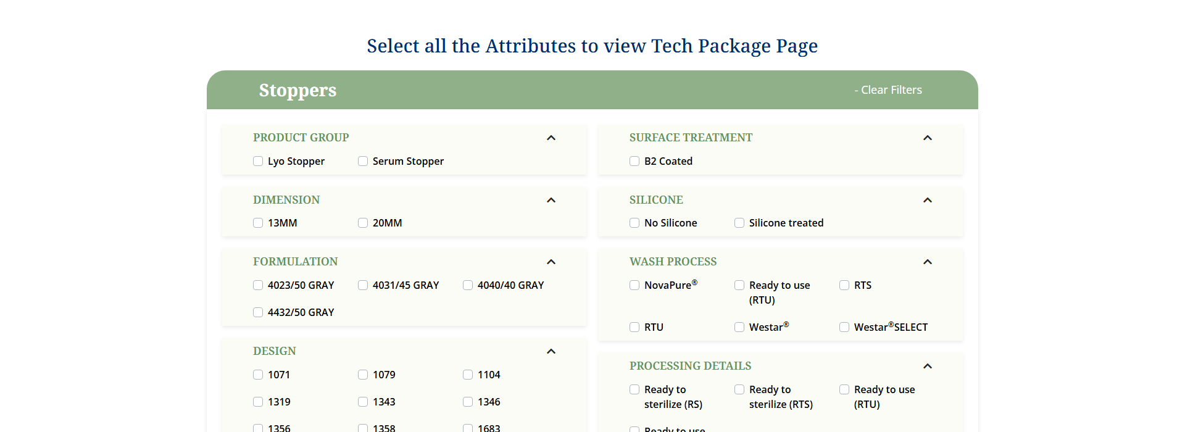Collapse the Silicone section chevron
The width and height of the screenshot is (1185, 432).
tap(927, 200)
